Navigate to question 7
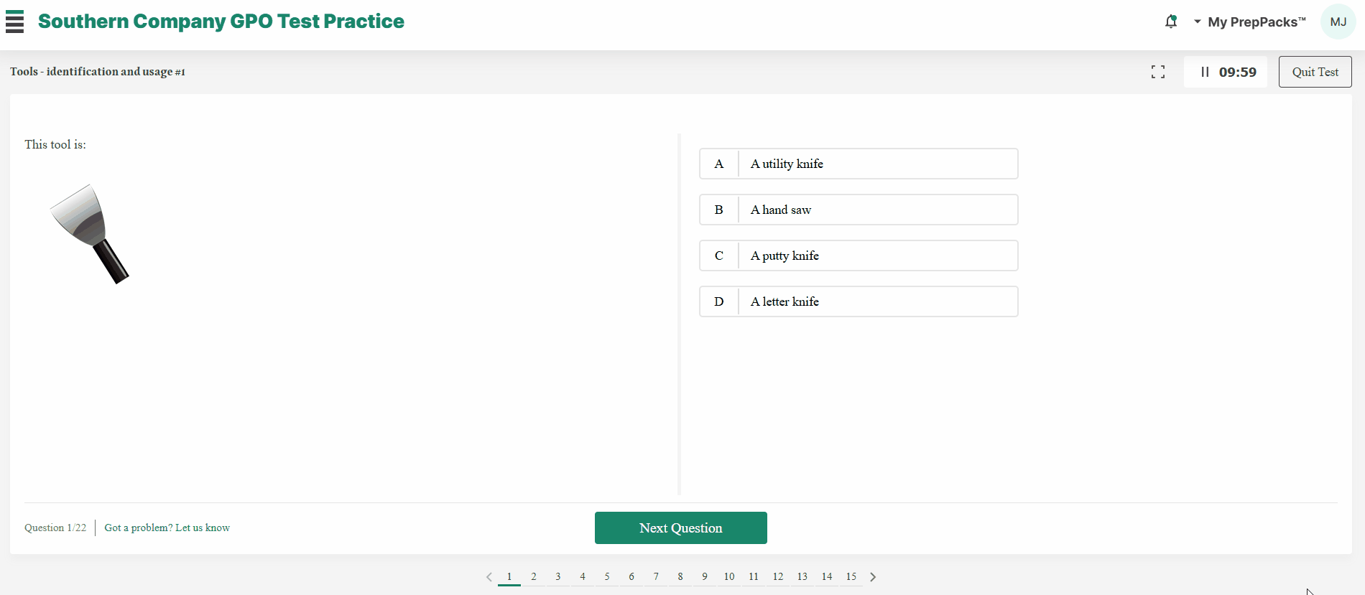 pos(656,577)
